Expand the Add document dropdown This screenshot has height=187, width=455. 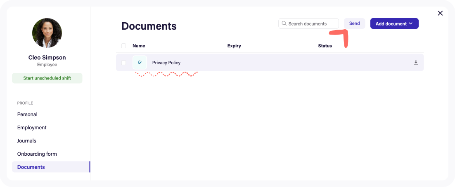[394, 23]
